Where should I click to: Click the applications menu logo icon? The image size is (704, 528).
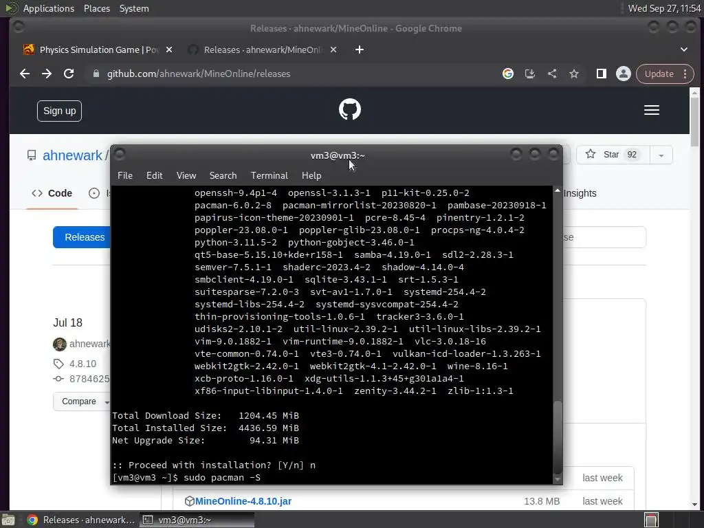point(12,8)
